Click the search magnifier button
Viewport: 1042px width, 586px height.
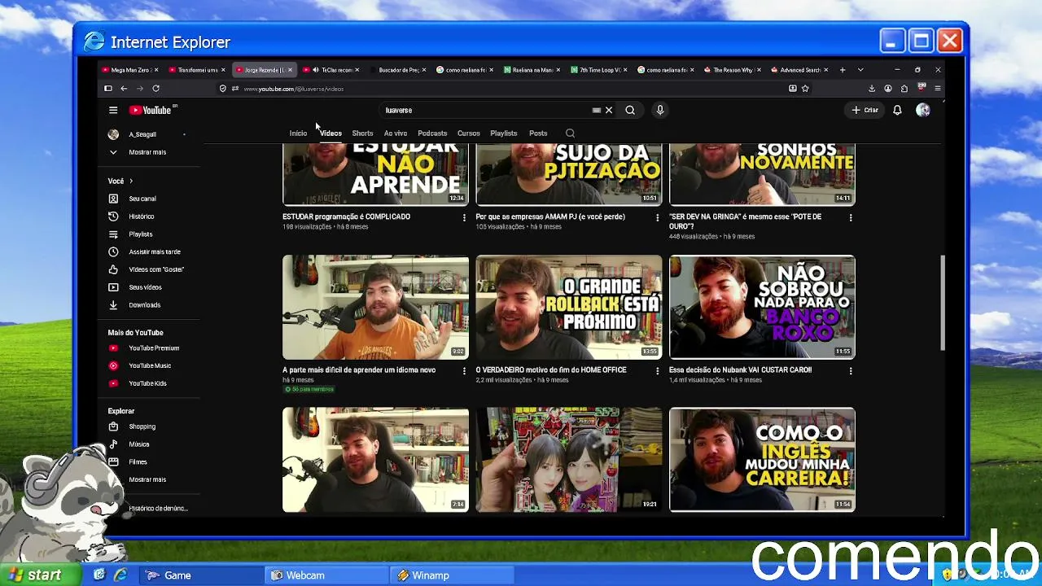(630, 110)
